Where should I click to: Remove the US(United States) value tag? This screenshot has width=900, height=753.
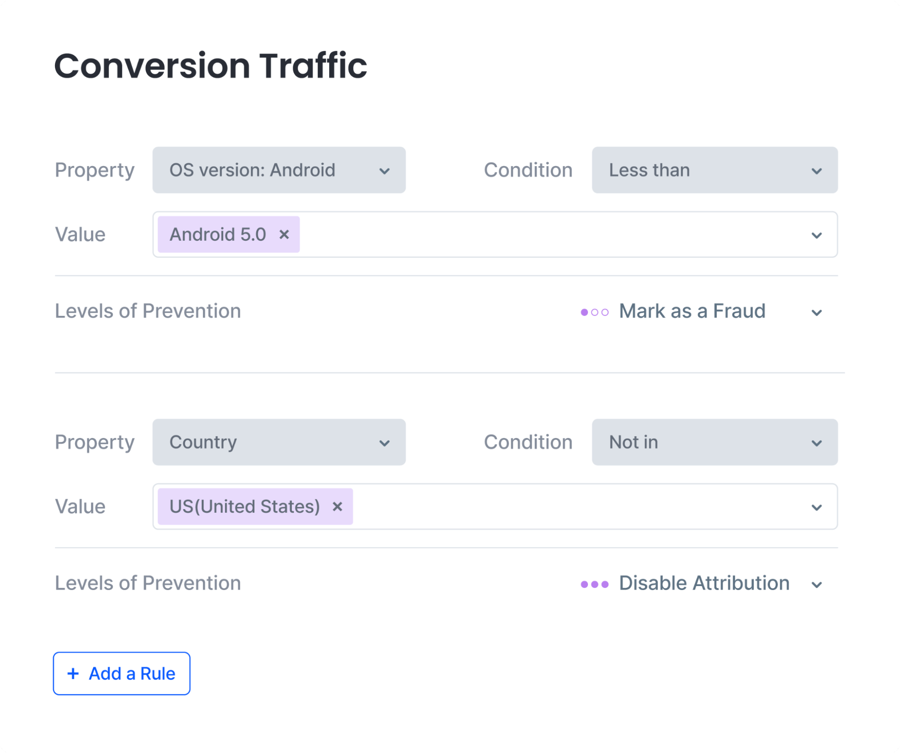coord(337,507)
